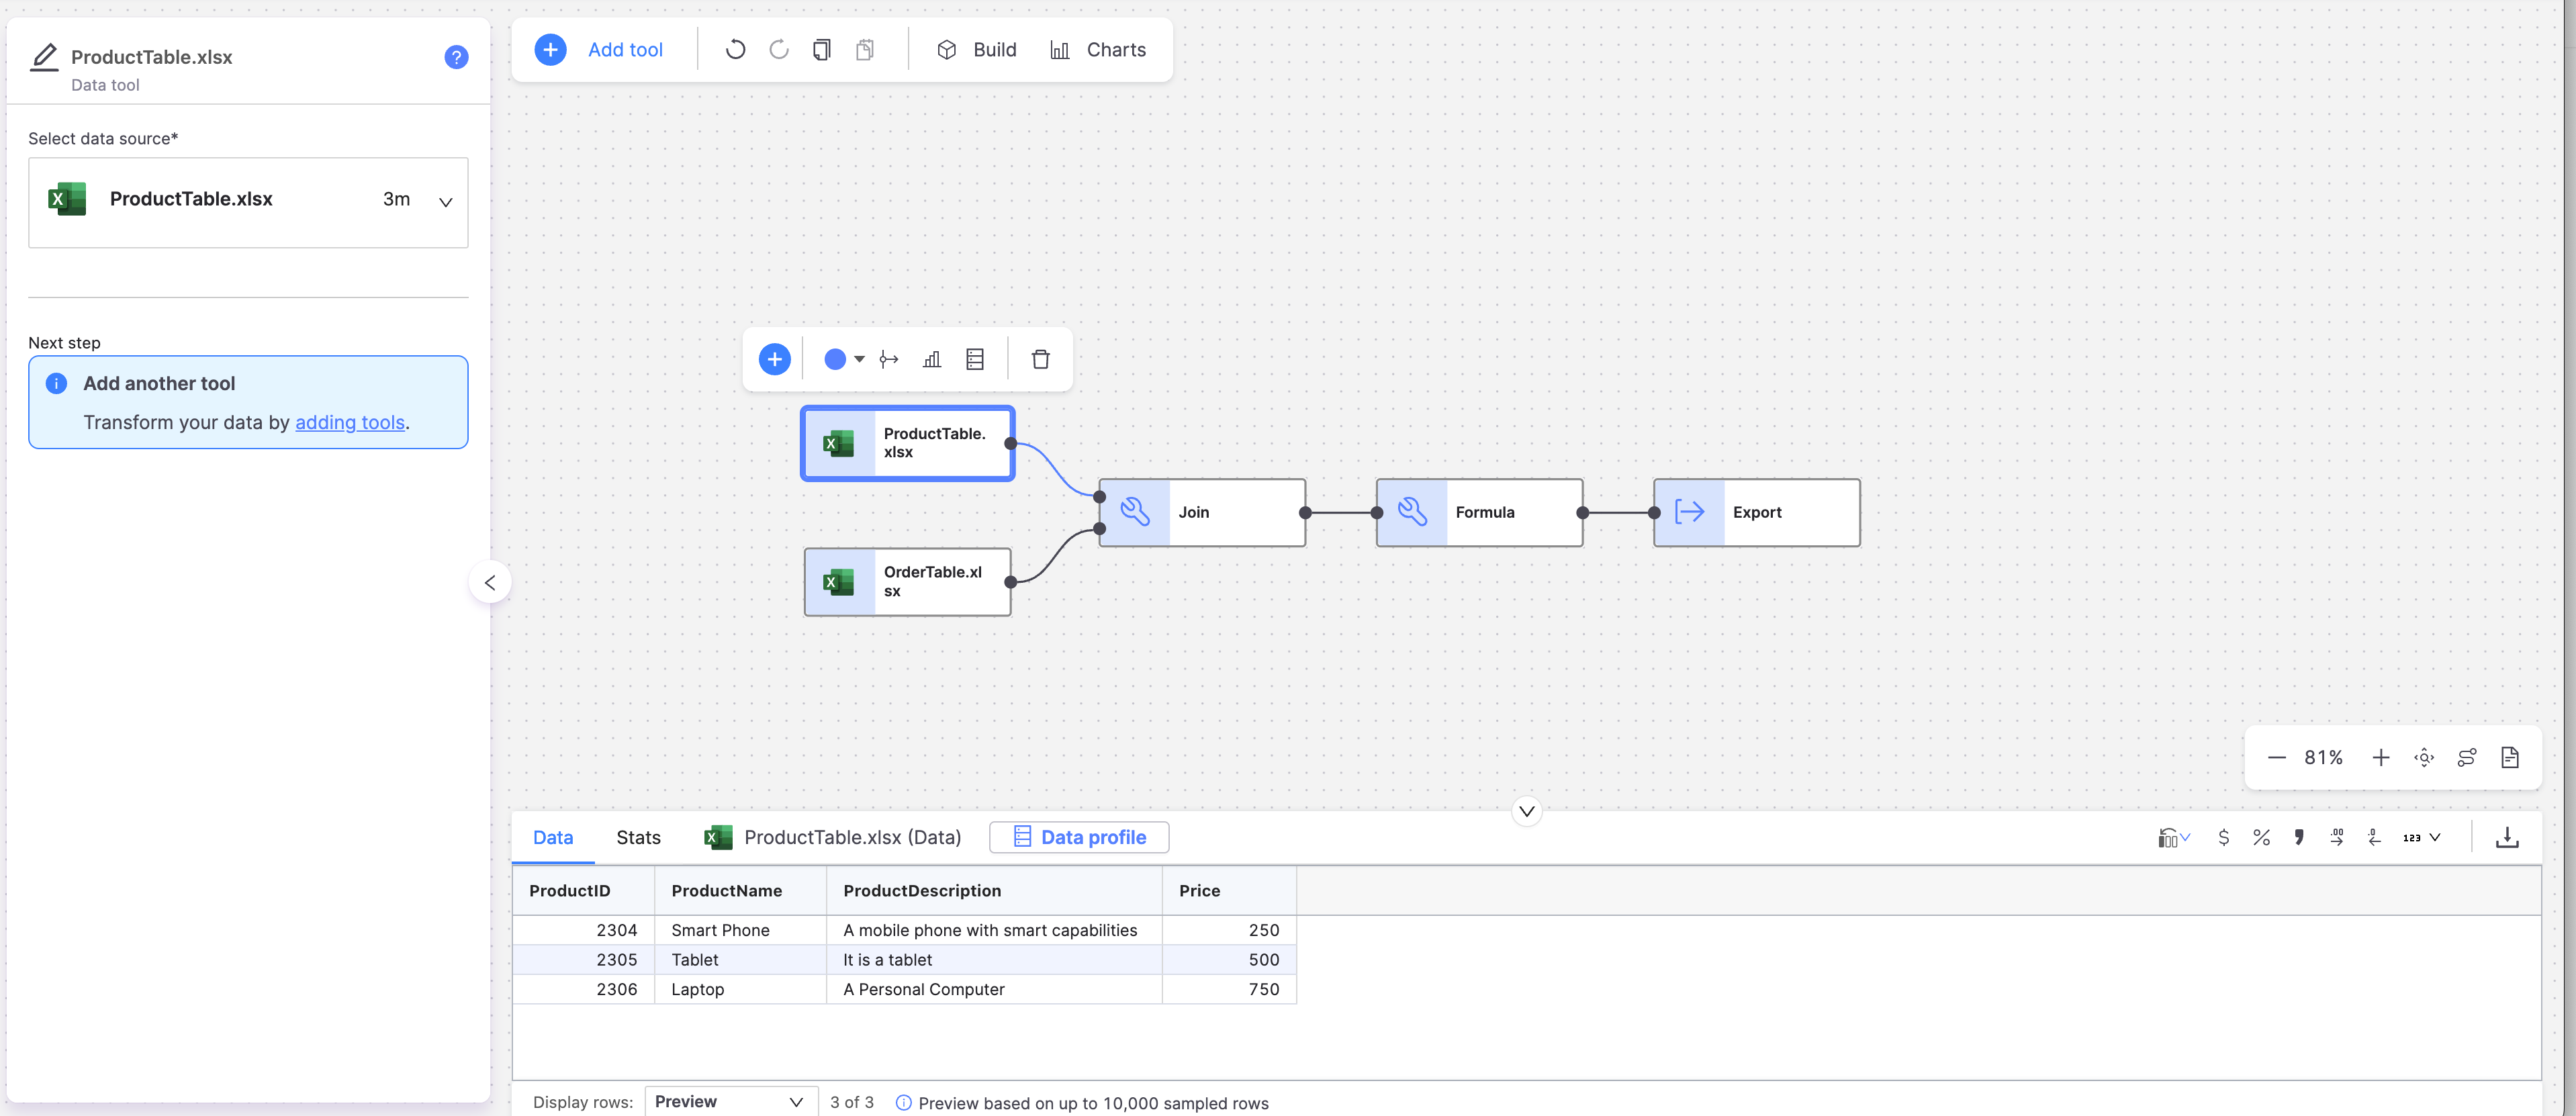Apply comma thousands separator format
Image resolution: width=2576 pixels, height=1116 pixels.
pyautogui.click(x=2299, y=837)
